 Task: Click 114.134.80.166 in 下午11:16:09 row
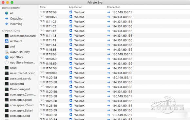pyautogui.click(x=122, y=73)
